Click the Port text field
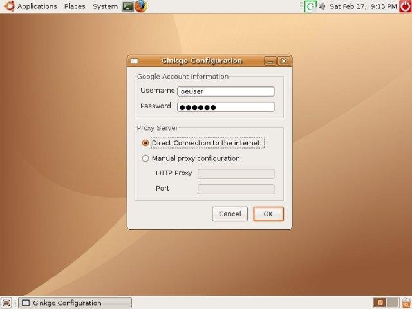 [236, 189]
